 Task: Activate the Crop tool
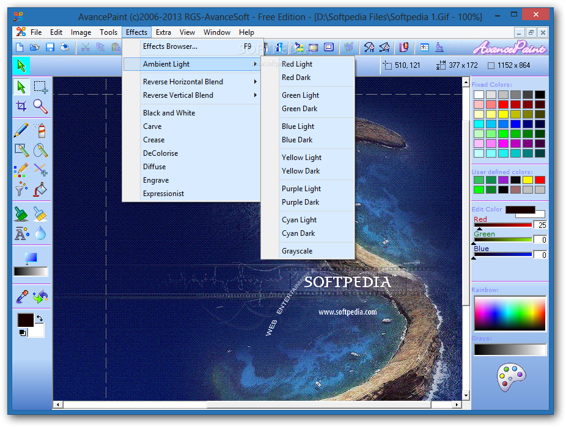(21, 106)
